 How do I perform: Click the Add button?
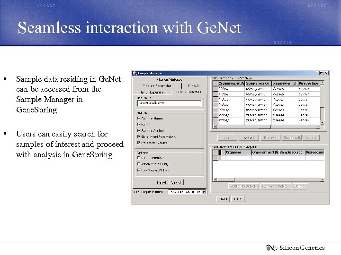pyautogui.click(x=227, y=138)
